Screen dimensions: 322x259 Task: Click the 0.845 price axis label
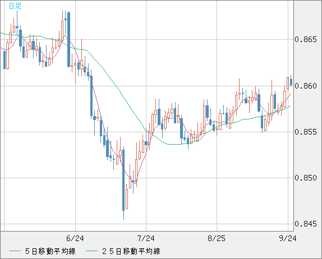tap(306, 224)
